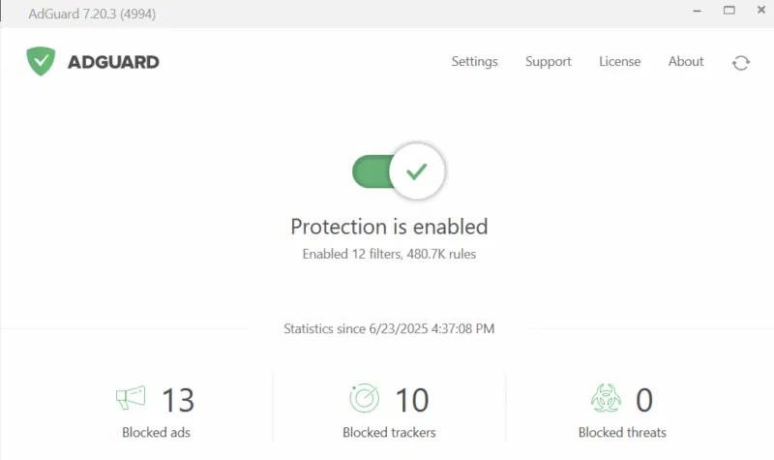Click the Blocked ads count of 13
This screenshot has width=774, height=460.
178,399
